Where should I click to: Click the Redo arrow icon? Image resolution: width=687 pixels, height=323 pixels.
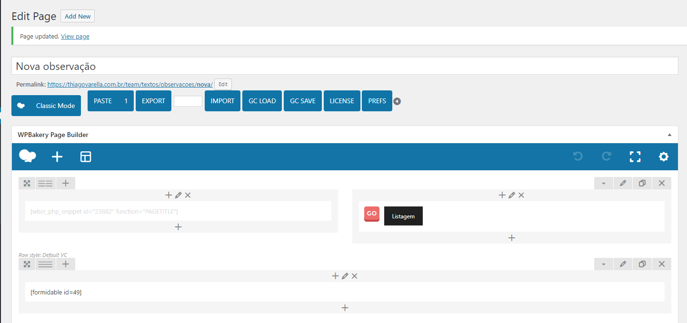pyautogui.click(x=607, y=157)
